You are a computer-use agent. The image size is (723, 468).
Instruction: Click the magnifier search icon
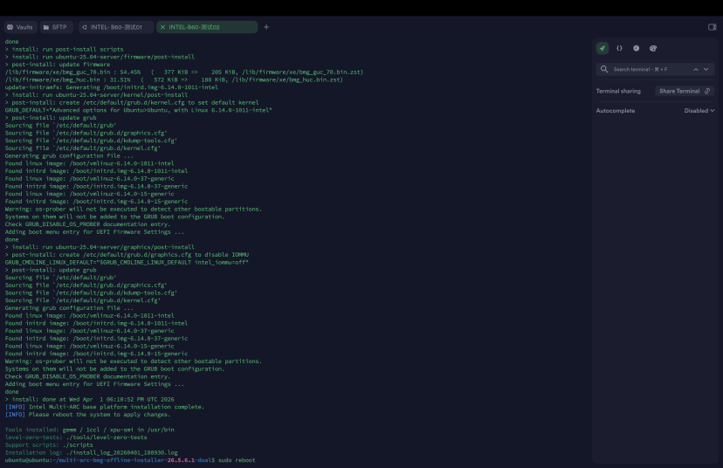(604, 69)
